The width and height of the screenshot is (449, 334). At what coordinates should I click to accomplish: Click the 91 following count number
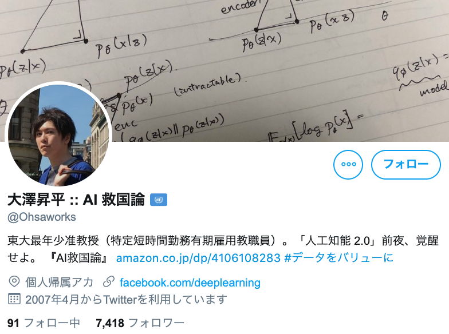[x=13, y=323]
